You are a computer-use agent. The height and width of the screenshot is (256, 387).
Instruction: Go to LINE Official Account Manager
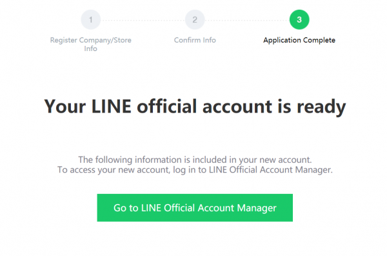click(x=195, y=208)
